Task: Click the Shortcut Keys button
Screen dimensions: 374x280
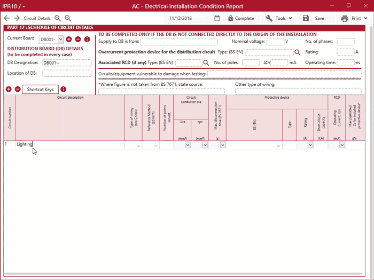Action: click(41, 89)
